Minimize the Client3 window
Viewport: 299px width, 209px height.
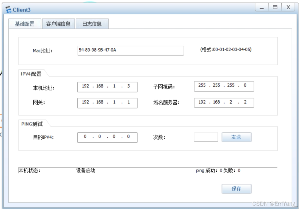262,7
